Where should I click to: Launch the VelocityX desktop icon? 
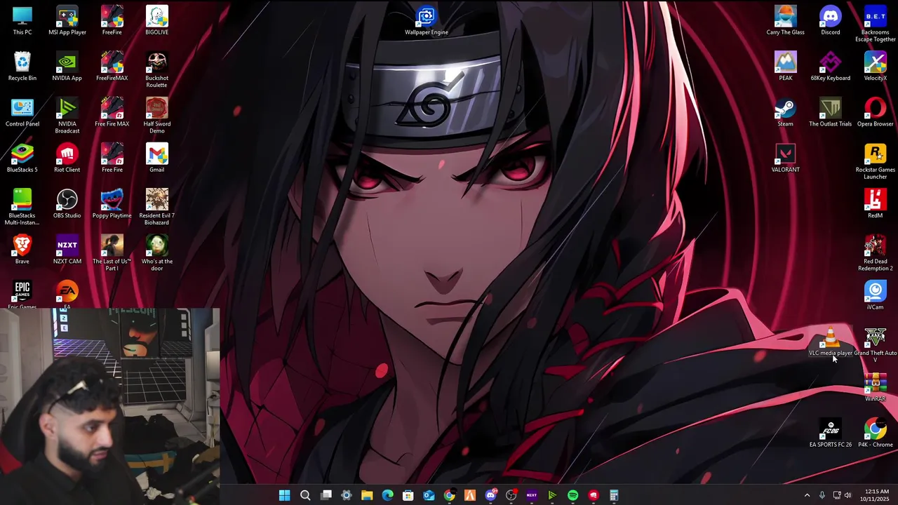876,66
